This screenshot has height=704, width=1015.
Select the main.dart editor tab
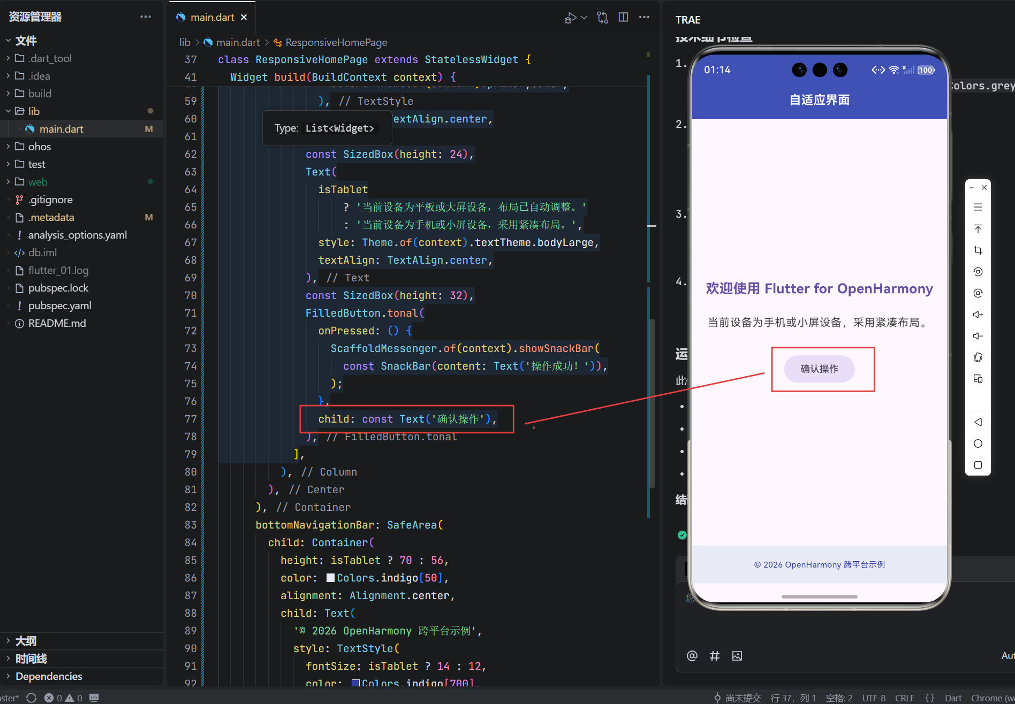pyautogui.click(x=212, y=17)
